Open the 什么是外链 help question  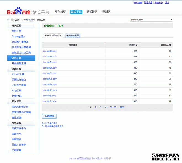pyautogui.click(x=50, y=123)
